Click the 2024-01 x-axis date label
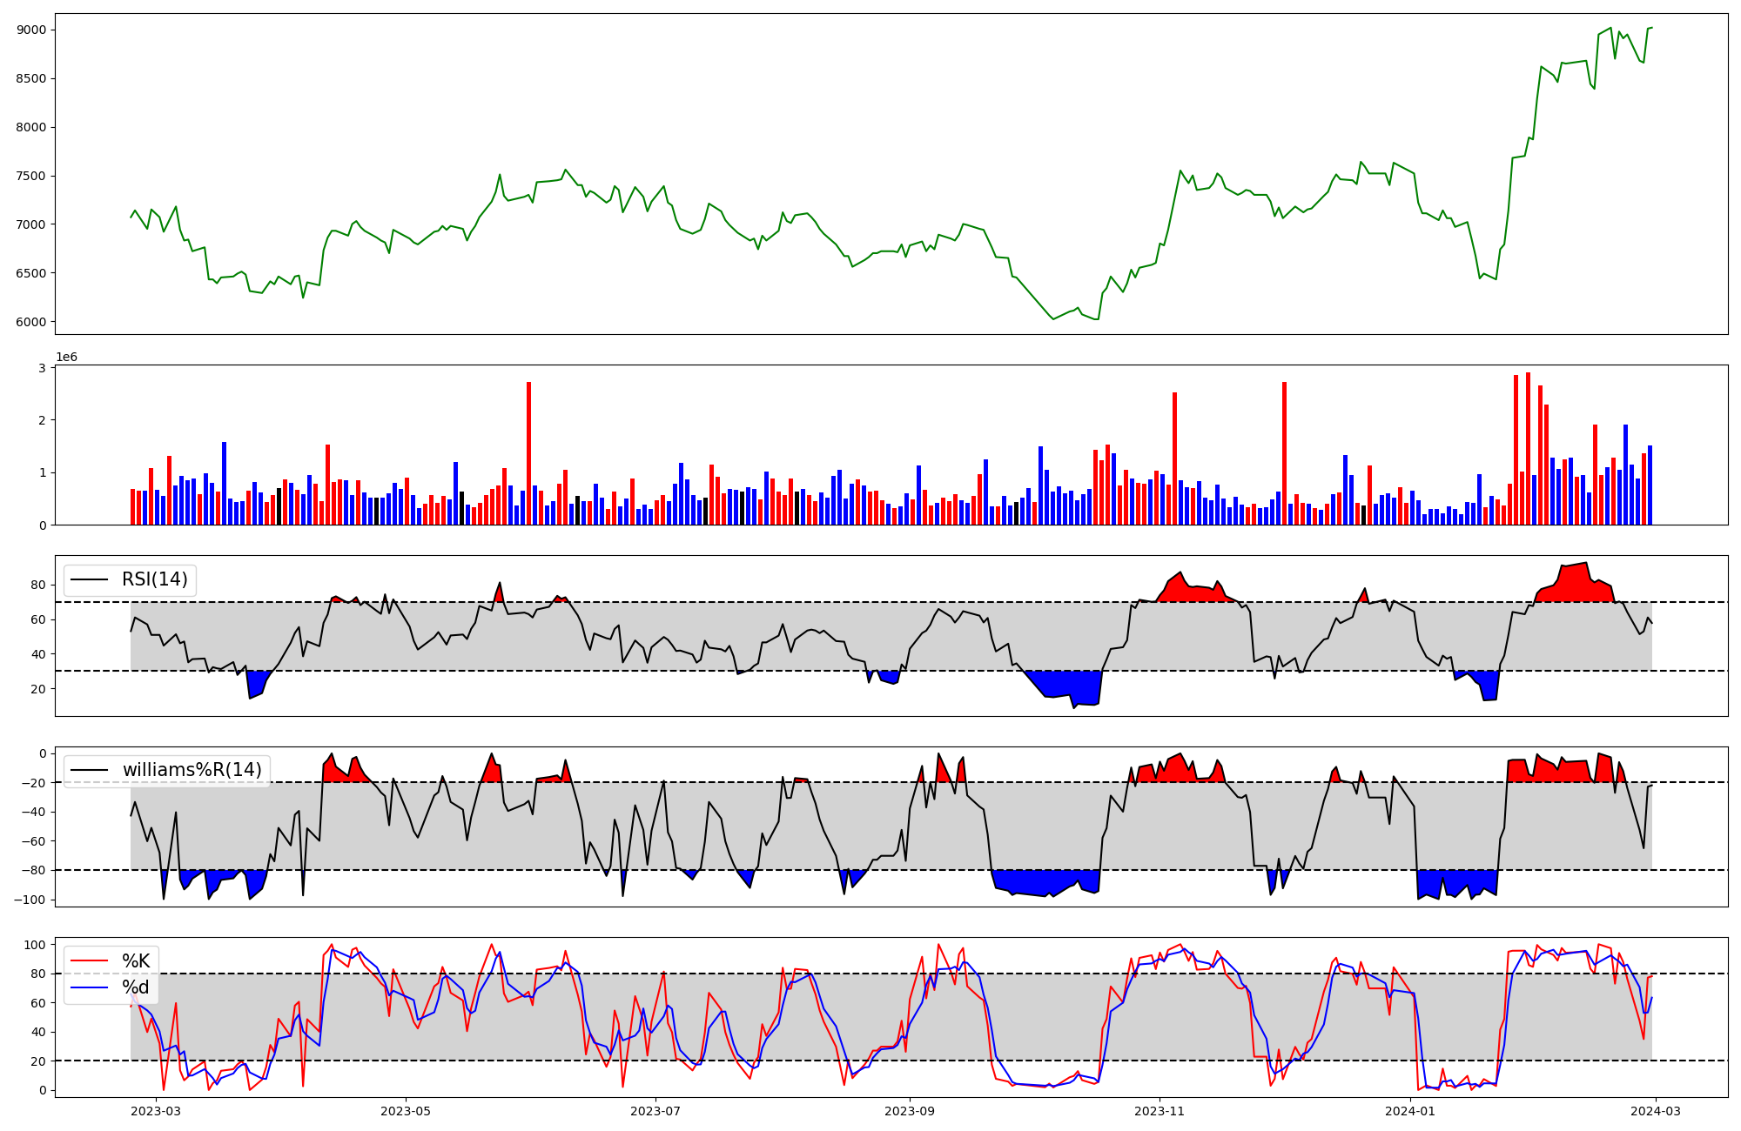The height and width of the screenshot is (1131, 1741). click(x=1409, y=1111)
